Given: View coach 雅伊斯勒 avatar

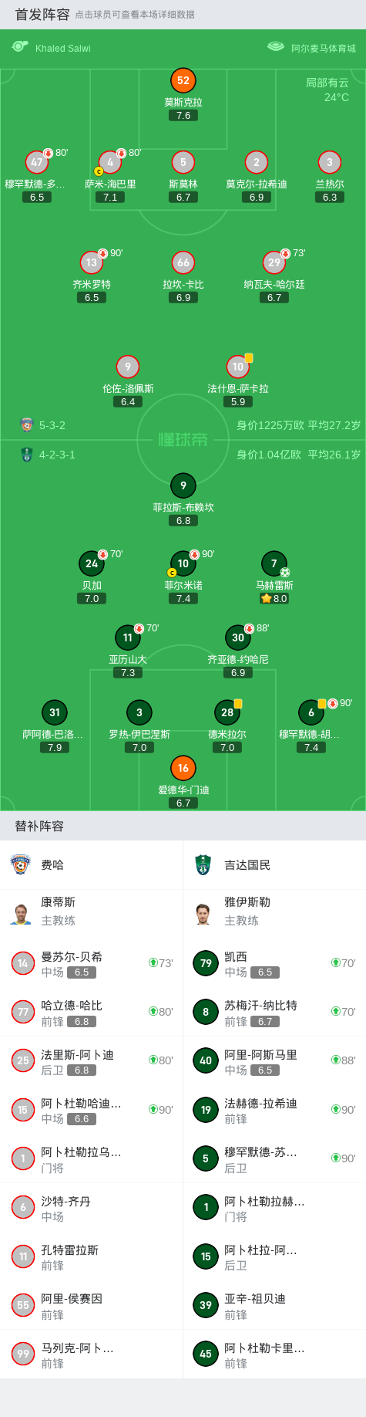Looking at the screenshot, I should click(203, 913).
